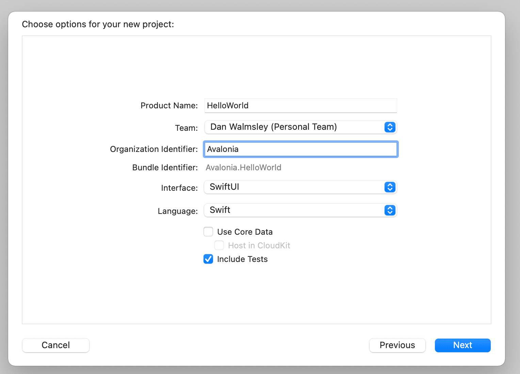Click the Avalonia.HelloWorld bundle identifier text

(243, 168)
